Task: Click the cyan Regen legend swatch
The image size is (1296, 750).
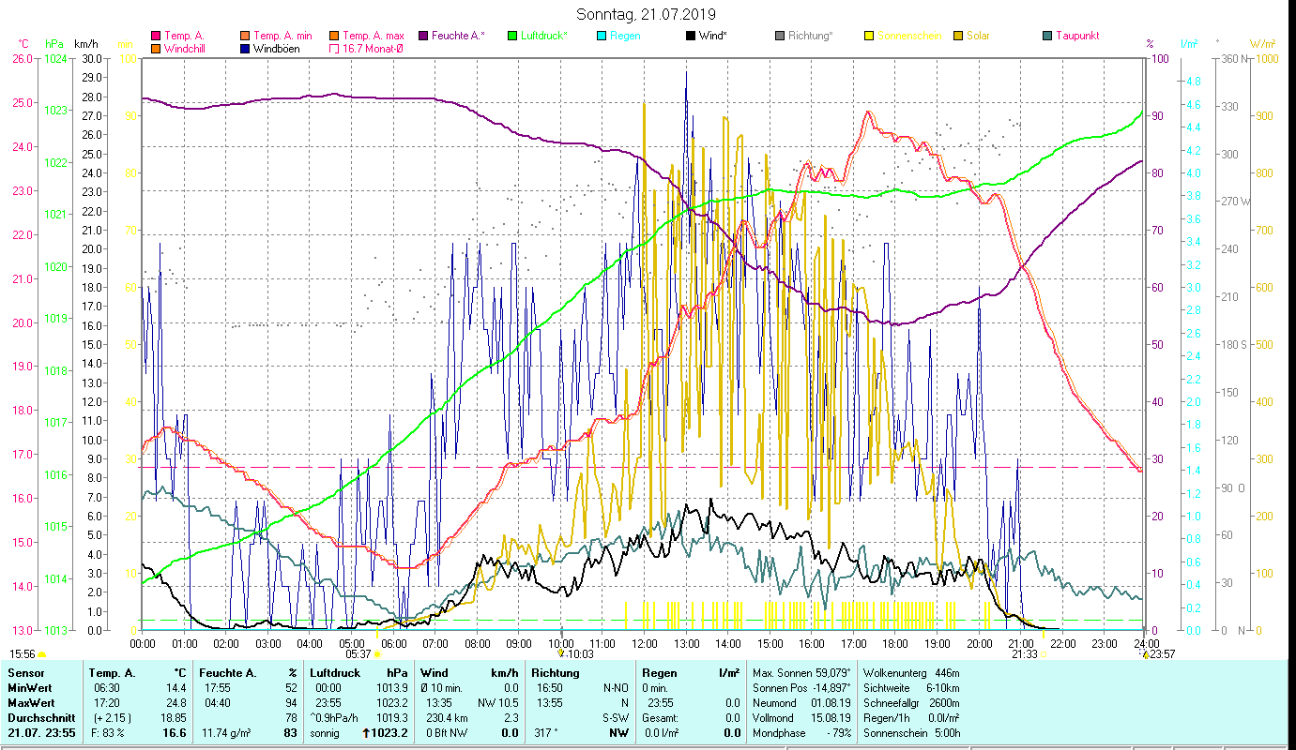Action: (602, 36)
